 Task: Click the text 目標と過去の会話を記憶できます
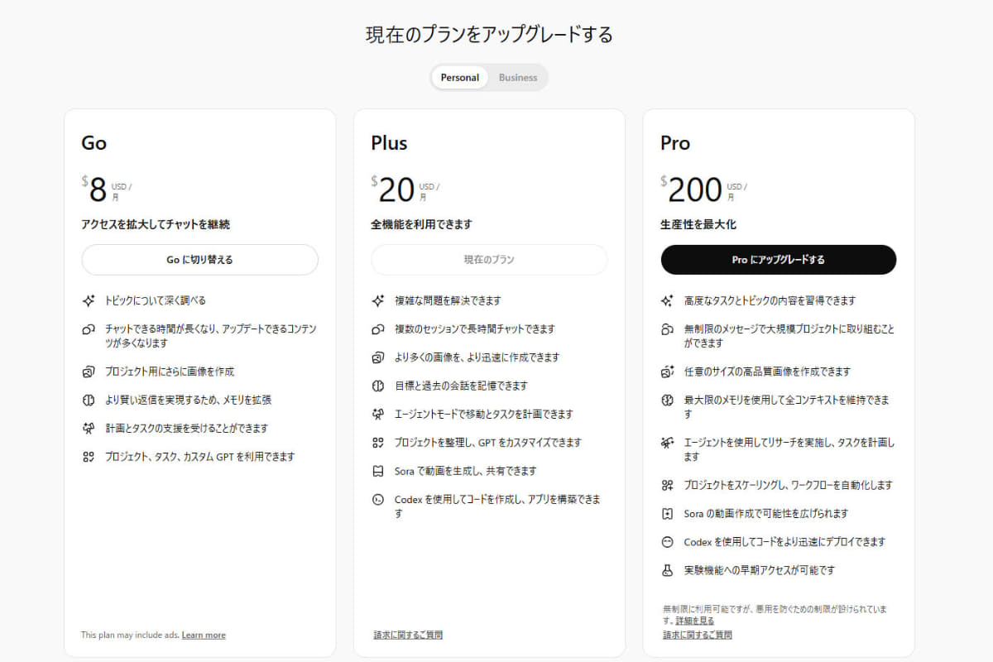pos(461,386)
